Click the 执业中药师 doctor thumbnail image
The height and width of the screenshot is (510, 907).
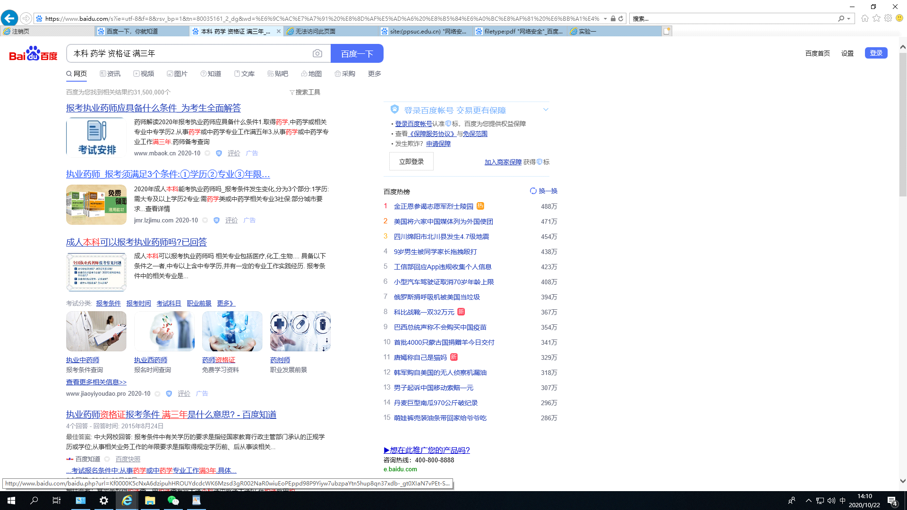click(96, 331)
